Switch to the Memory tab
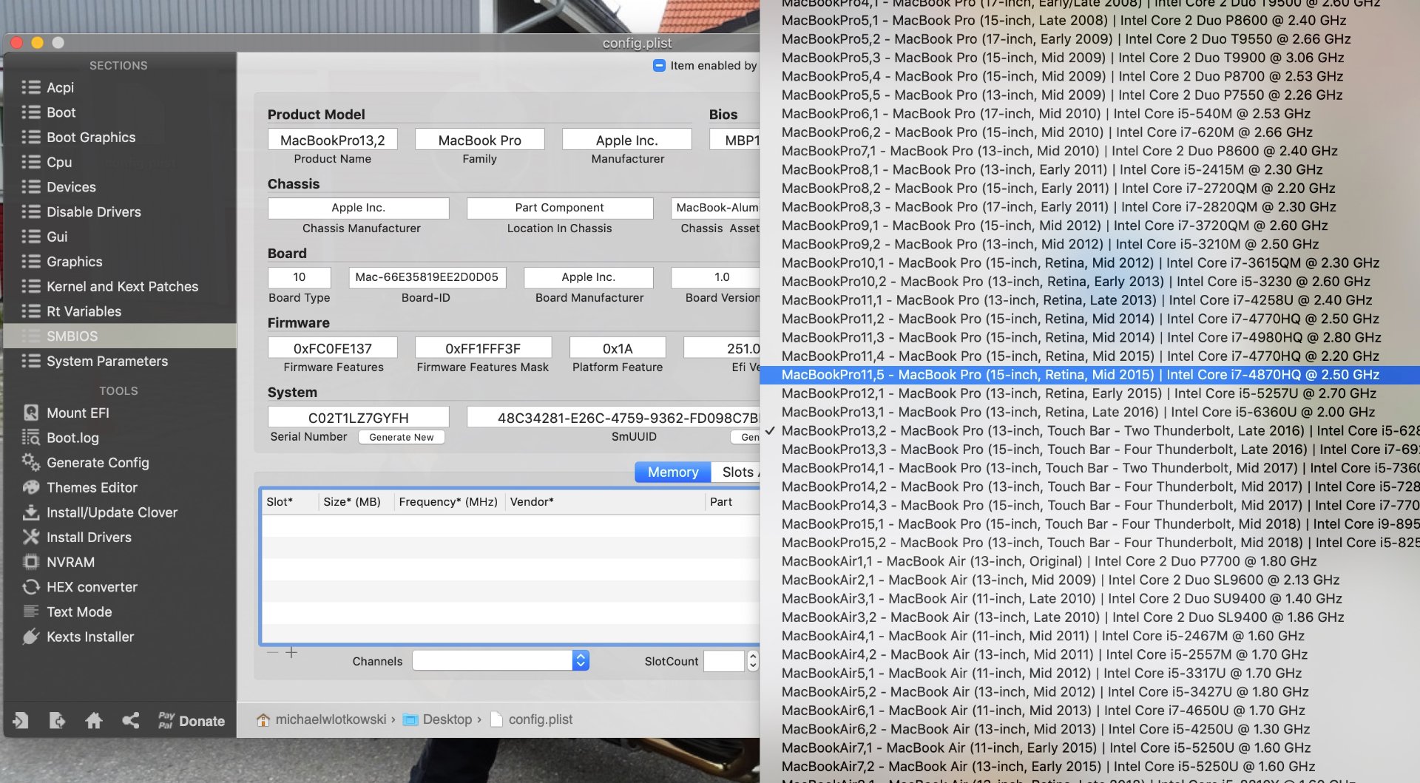This screenshot has height=783, width=1420. pos(673,472)
